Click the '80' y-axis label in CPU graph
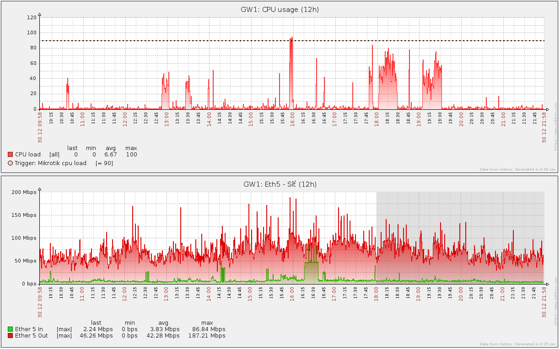Screen dimensions: 560x349 [33, 48]
